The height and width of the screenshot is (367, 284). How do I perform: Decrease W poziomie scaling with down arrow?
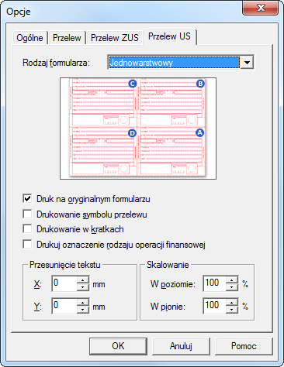click(232, 287)
